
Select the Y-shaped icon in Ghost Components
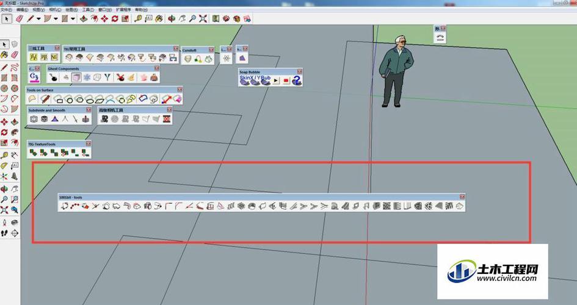(107, 77)
